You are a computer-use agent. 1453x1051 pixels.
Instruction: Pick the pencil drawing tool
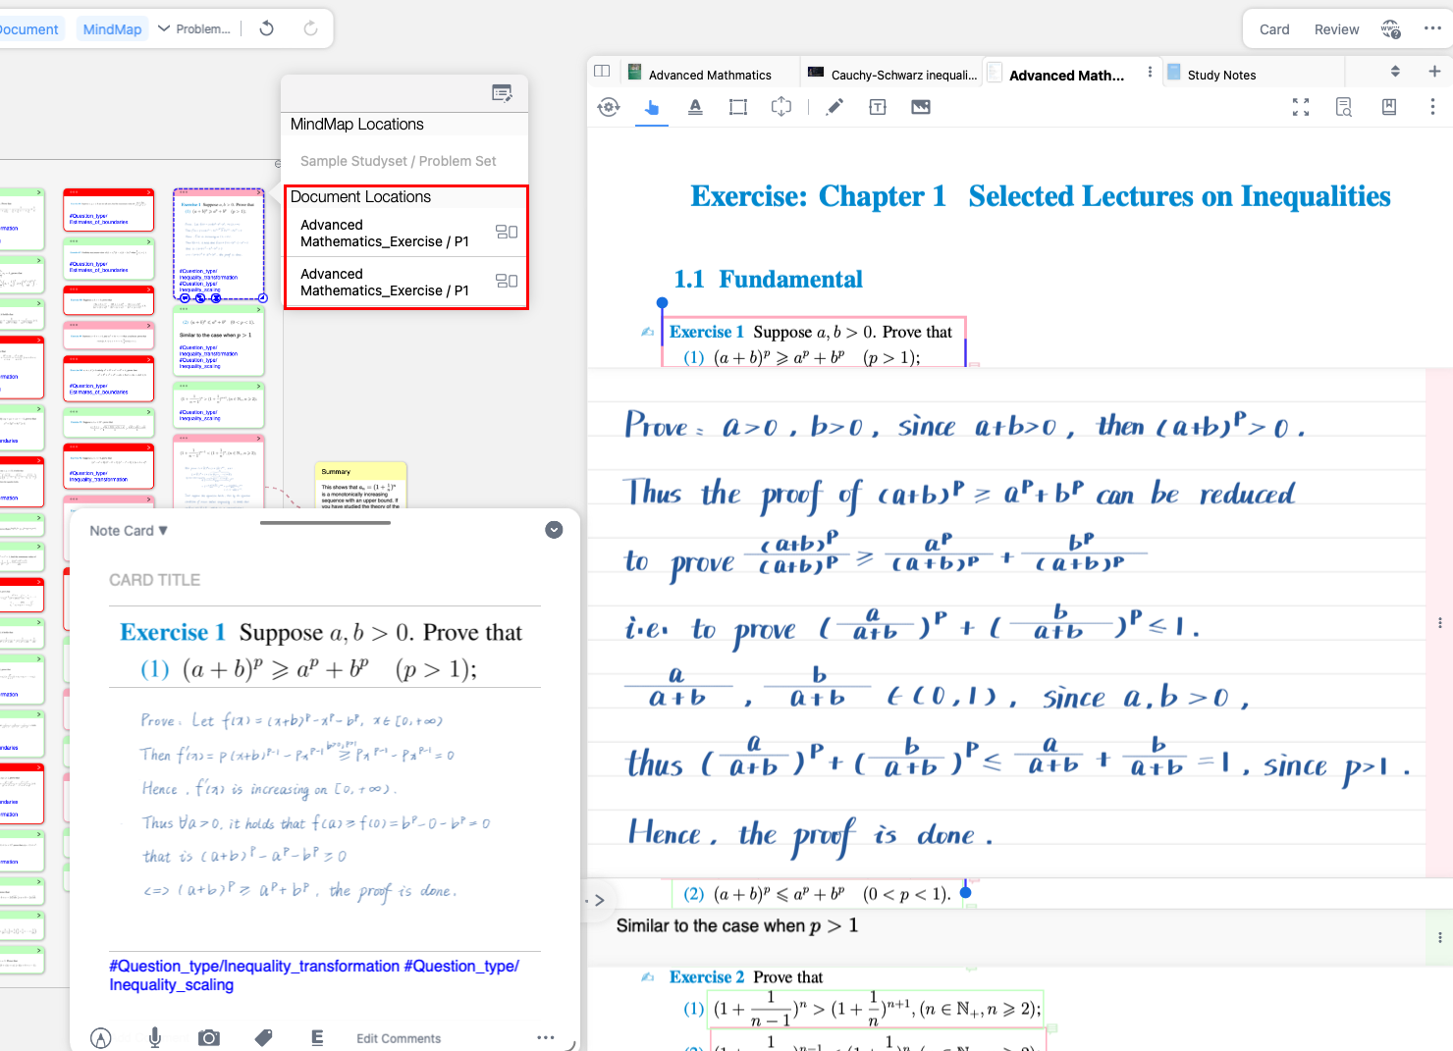(834, 108)
